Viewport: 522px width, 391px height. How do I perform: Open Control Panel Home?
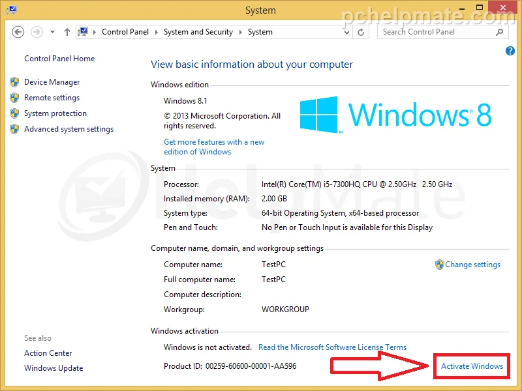pyautogui.click(x=59, y=59)
